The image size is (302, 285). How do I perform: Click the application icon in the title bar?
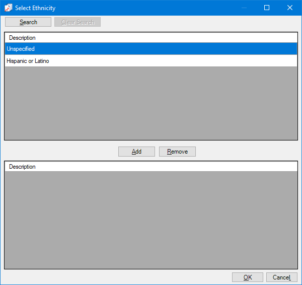8,8
